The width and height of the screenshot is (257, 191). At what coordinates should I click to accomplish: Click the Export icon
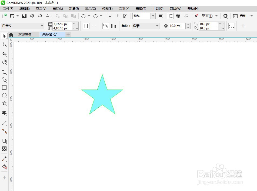click(118, 16)
